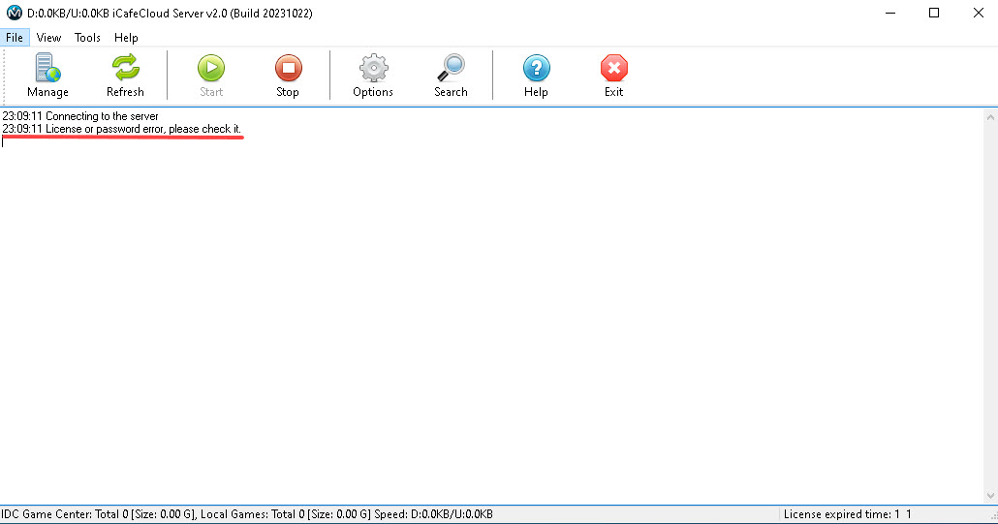
Task: Open Options via the gear icon
Action: click(x=373, y=69)
